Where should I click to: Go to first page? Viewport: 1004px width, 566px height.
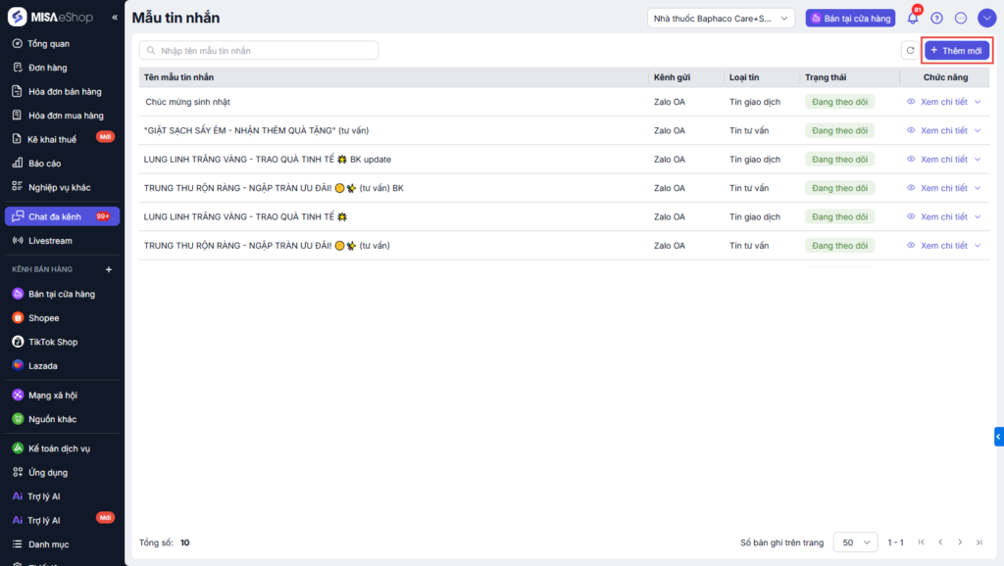(922, 542)
